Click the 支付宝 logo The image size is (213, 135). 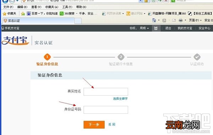point(16,40)
